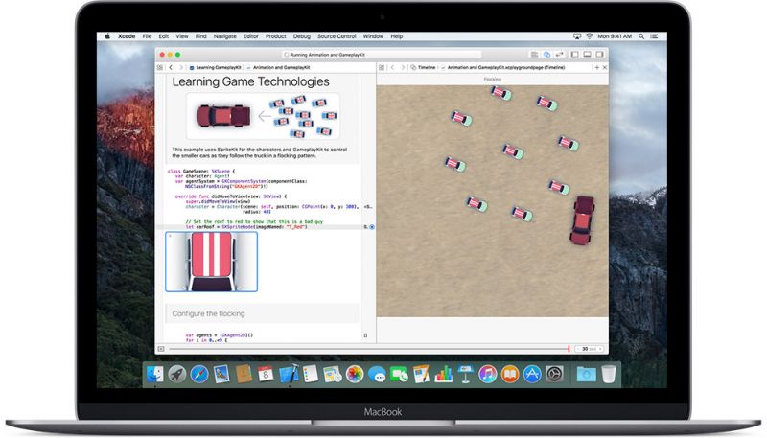Screen dimensions: 767x438
Task: Open App Store from the Dock
Action: coord(532,374)
